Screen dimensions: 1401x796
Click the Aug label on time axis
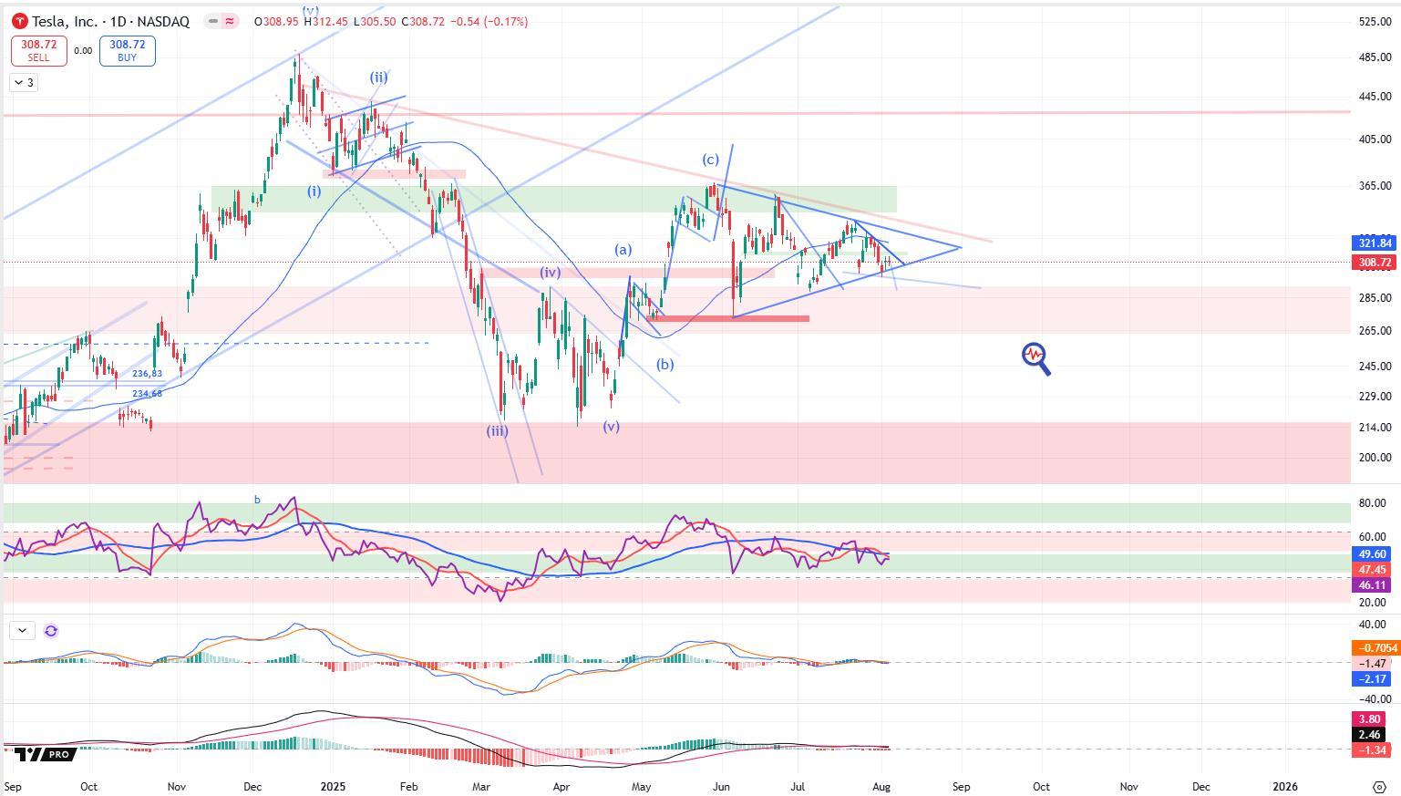(x=881, y=786)
